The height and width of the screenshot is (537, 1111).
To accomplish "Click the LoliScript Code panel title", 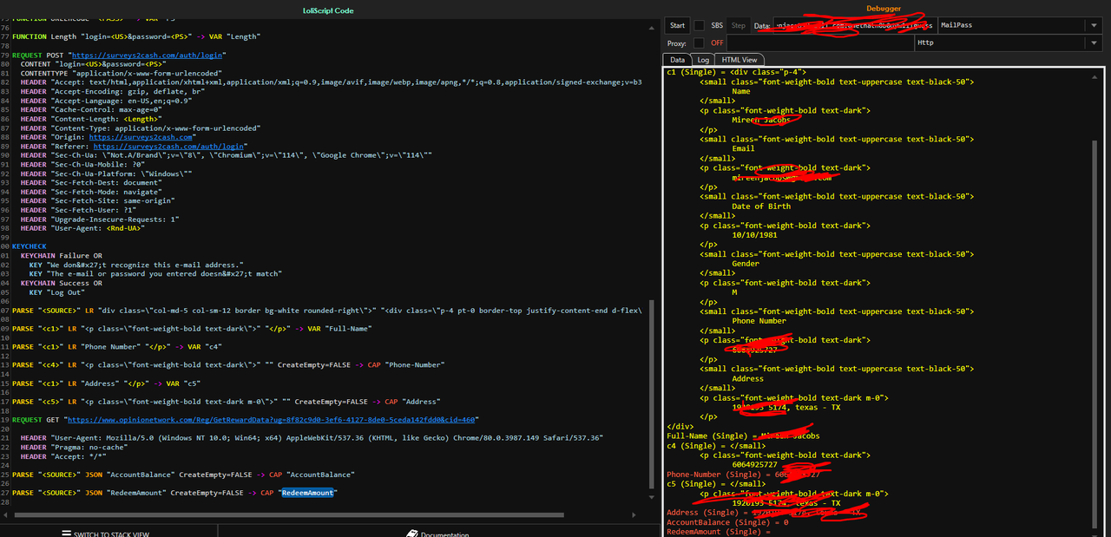I will click(x=327, y=10).
